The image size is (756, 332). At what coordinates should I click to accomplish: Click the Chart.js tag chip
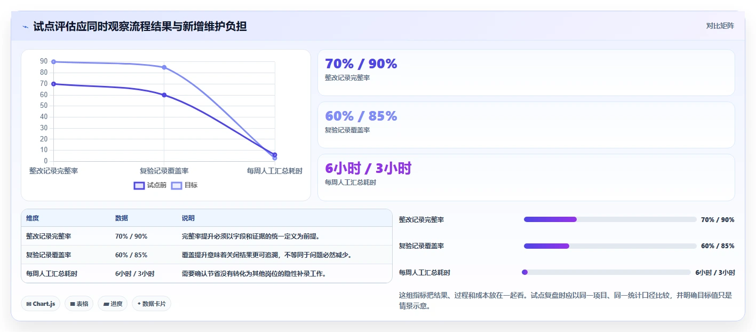click(41, 304)
